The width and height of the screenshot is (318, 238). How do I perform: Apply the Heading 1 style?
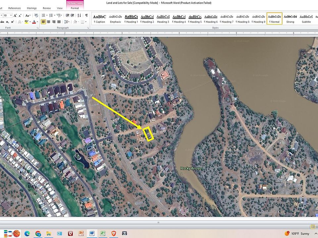pos(131,19)
